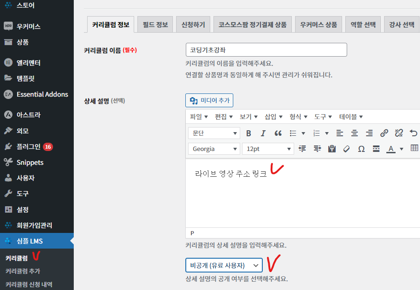Decrease indent of paragraph
This screenshot has width=420, height=290.
click(302, 149)
